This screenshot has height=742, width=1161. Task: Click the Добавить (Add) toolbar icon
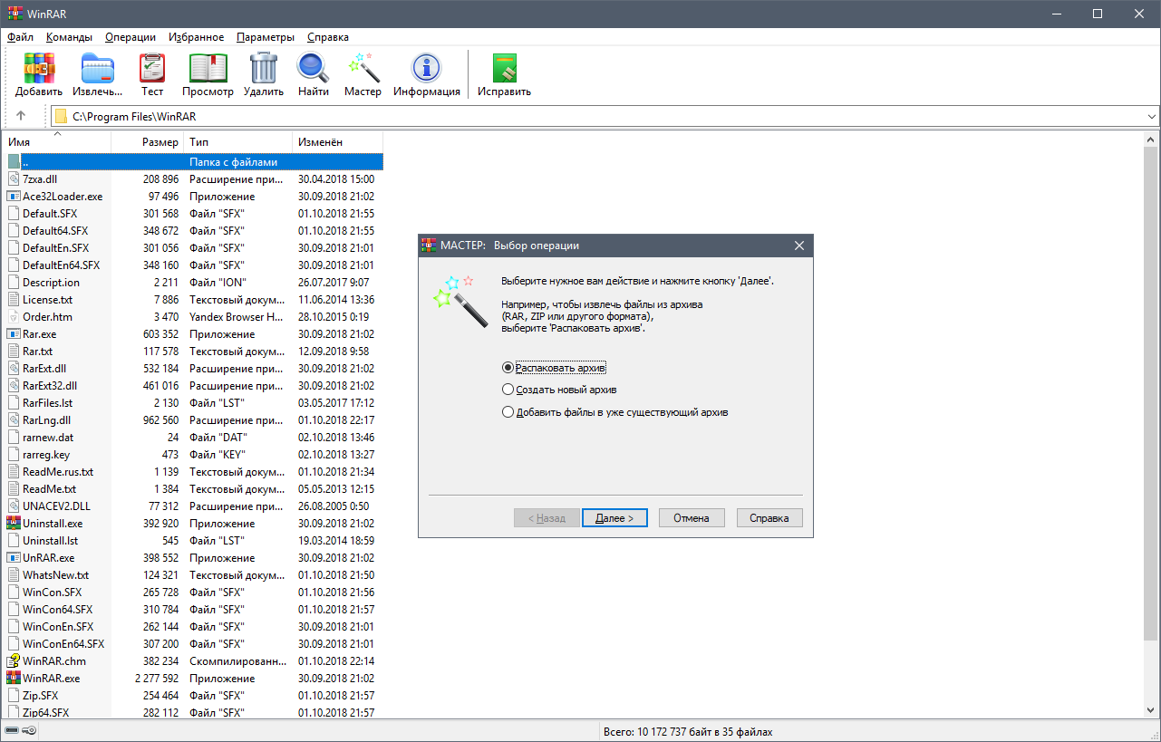(x=39, y=69)
